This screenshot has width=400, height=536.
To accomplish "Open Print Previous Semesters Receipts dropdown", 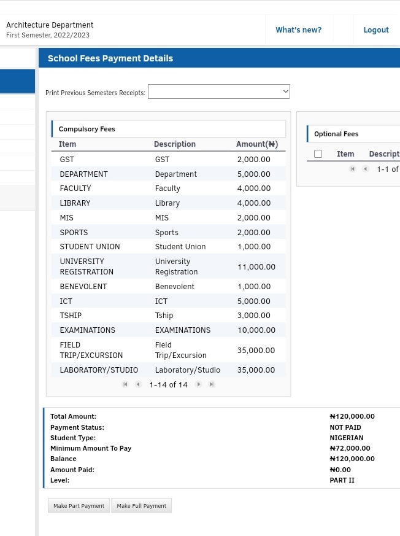I will (219, 91).
